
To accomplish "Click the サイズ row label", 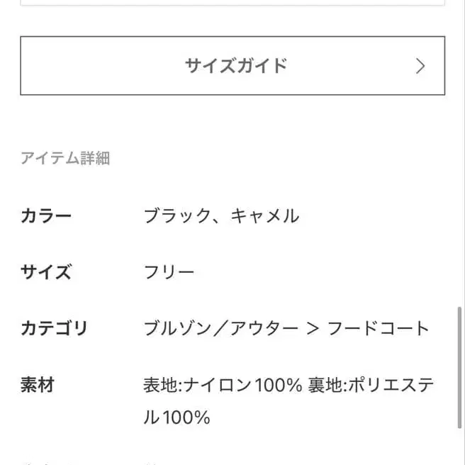I will pyautogui.click(x=47, y=272).
